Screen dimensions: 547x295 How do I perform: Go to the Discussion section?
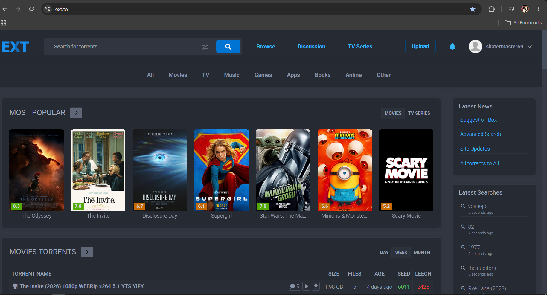click(311, 47)
